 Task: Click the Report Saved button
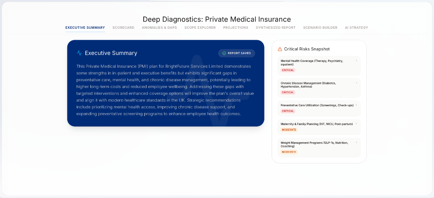(236, 53)
